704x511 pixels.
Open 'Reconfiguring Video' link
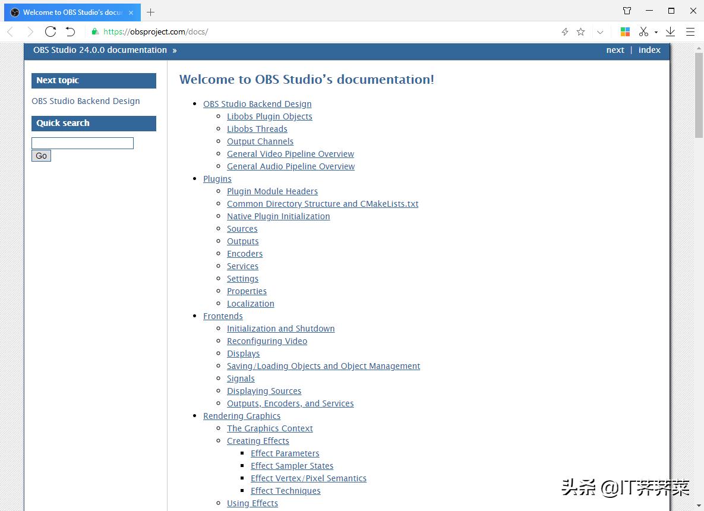[x=267, y=341]
